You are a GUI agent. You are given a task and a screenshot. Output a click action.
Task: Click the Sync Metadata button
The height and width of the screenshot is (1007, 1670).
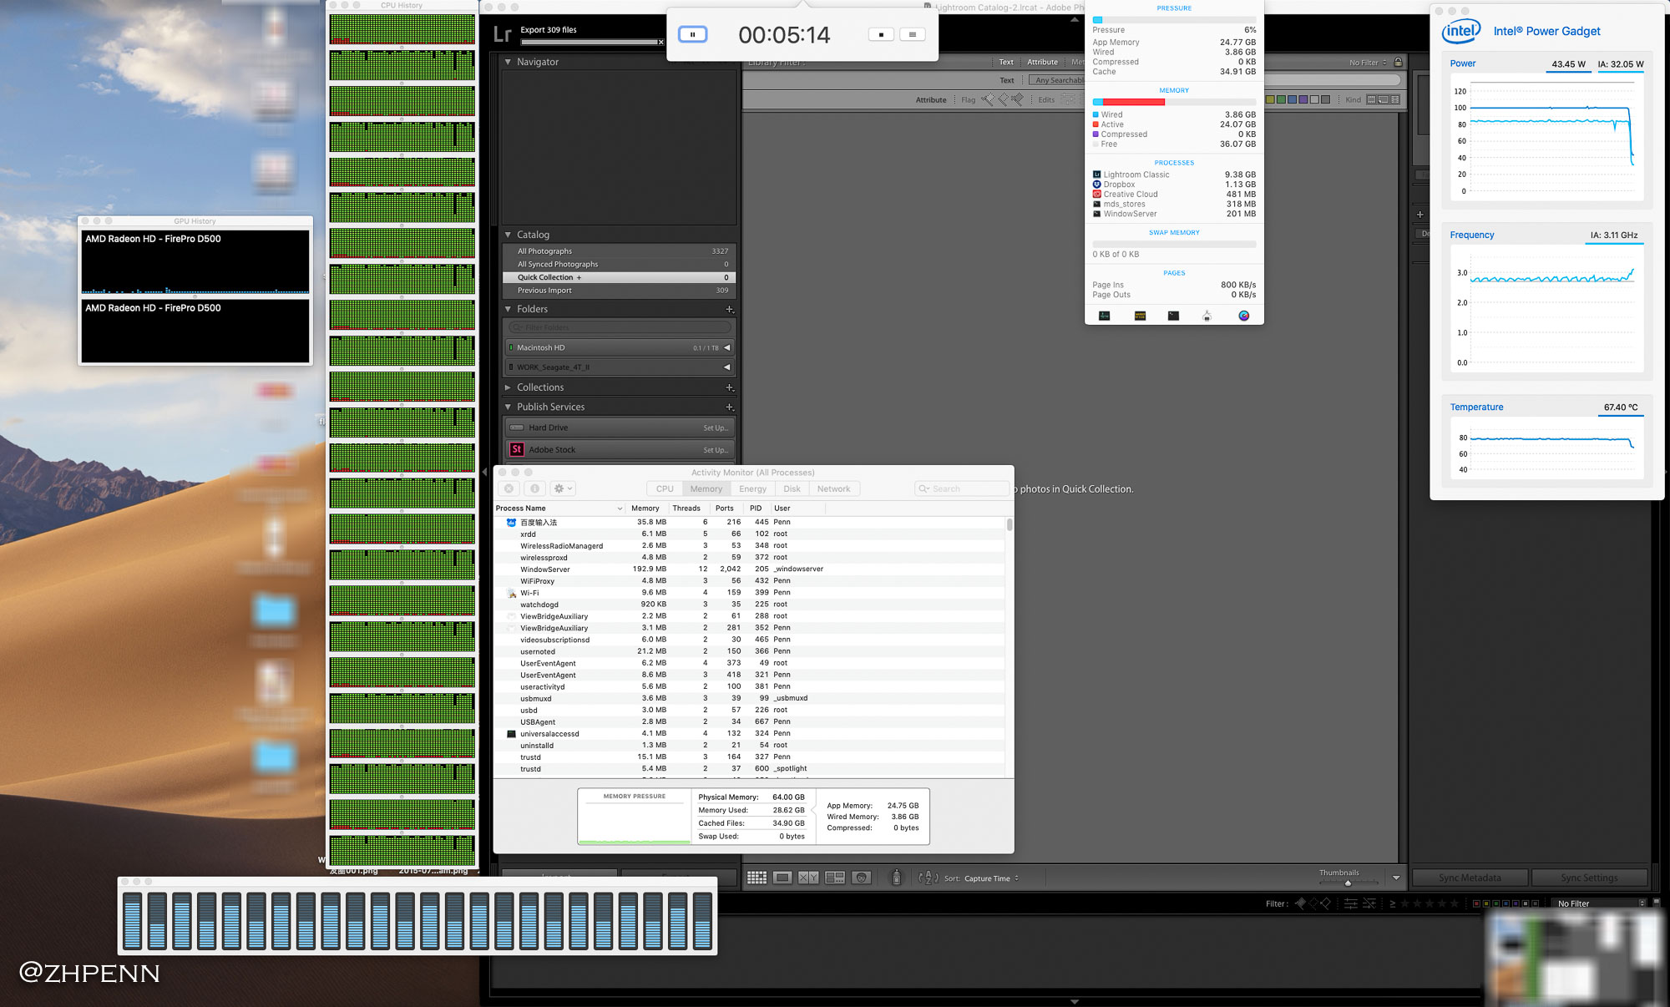pyautogui.click(x=1470, y=878)
